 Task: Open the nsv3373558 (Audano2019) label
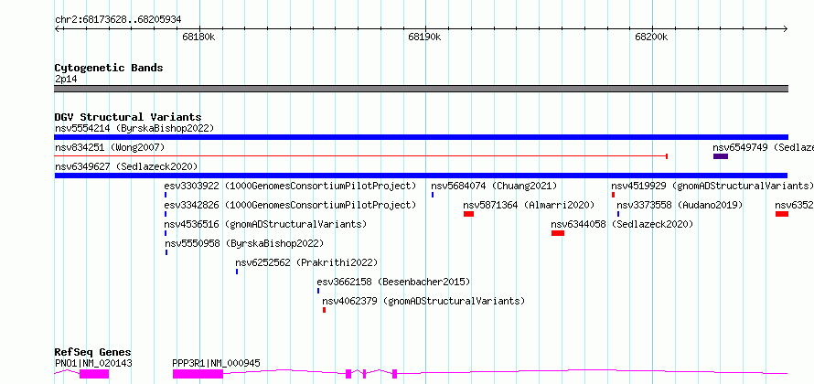coord(680,205)
